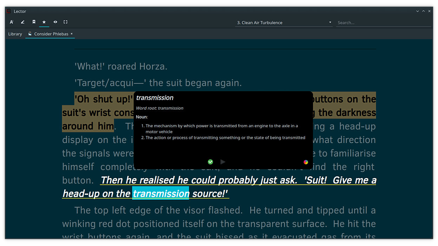Click the green checkmark in definition popup
Screen dimensions: 438x246
tap(210, 162)
